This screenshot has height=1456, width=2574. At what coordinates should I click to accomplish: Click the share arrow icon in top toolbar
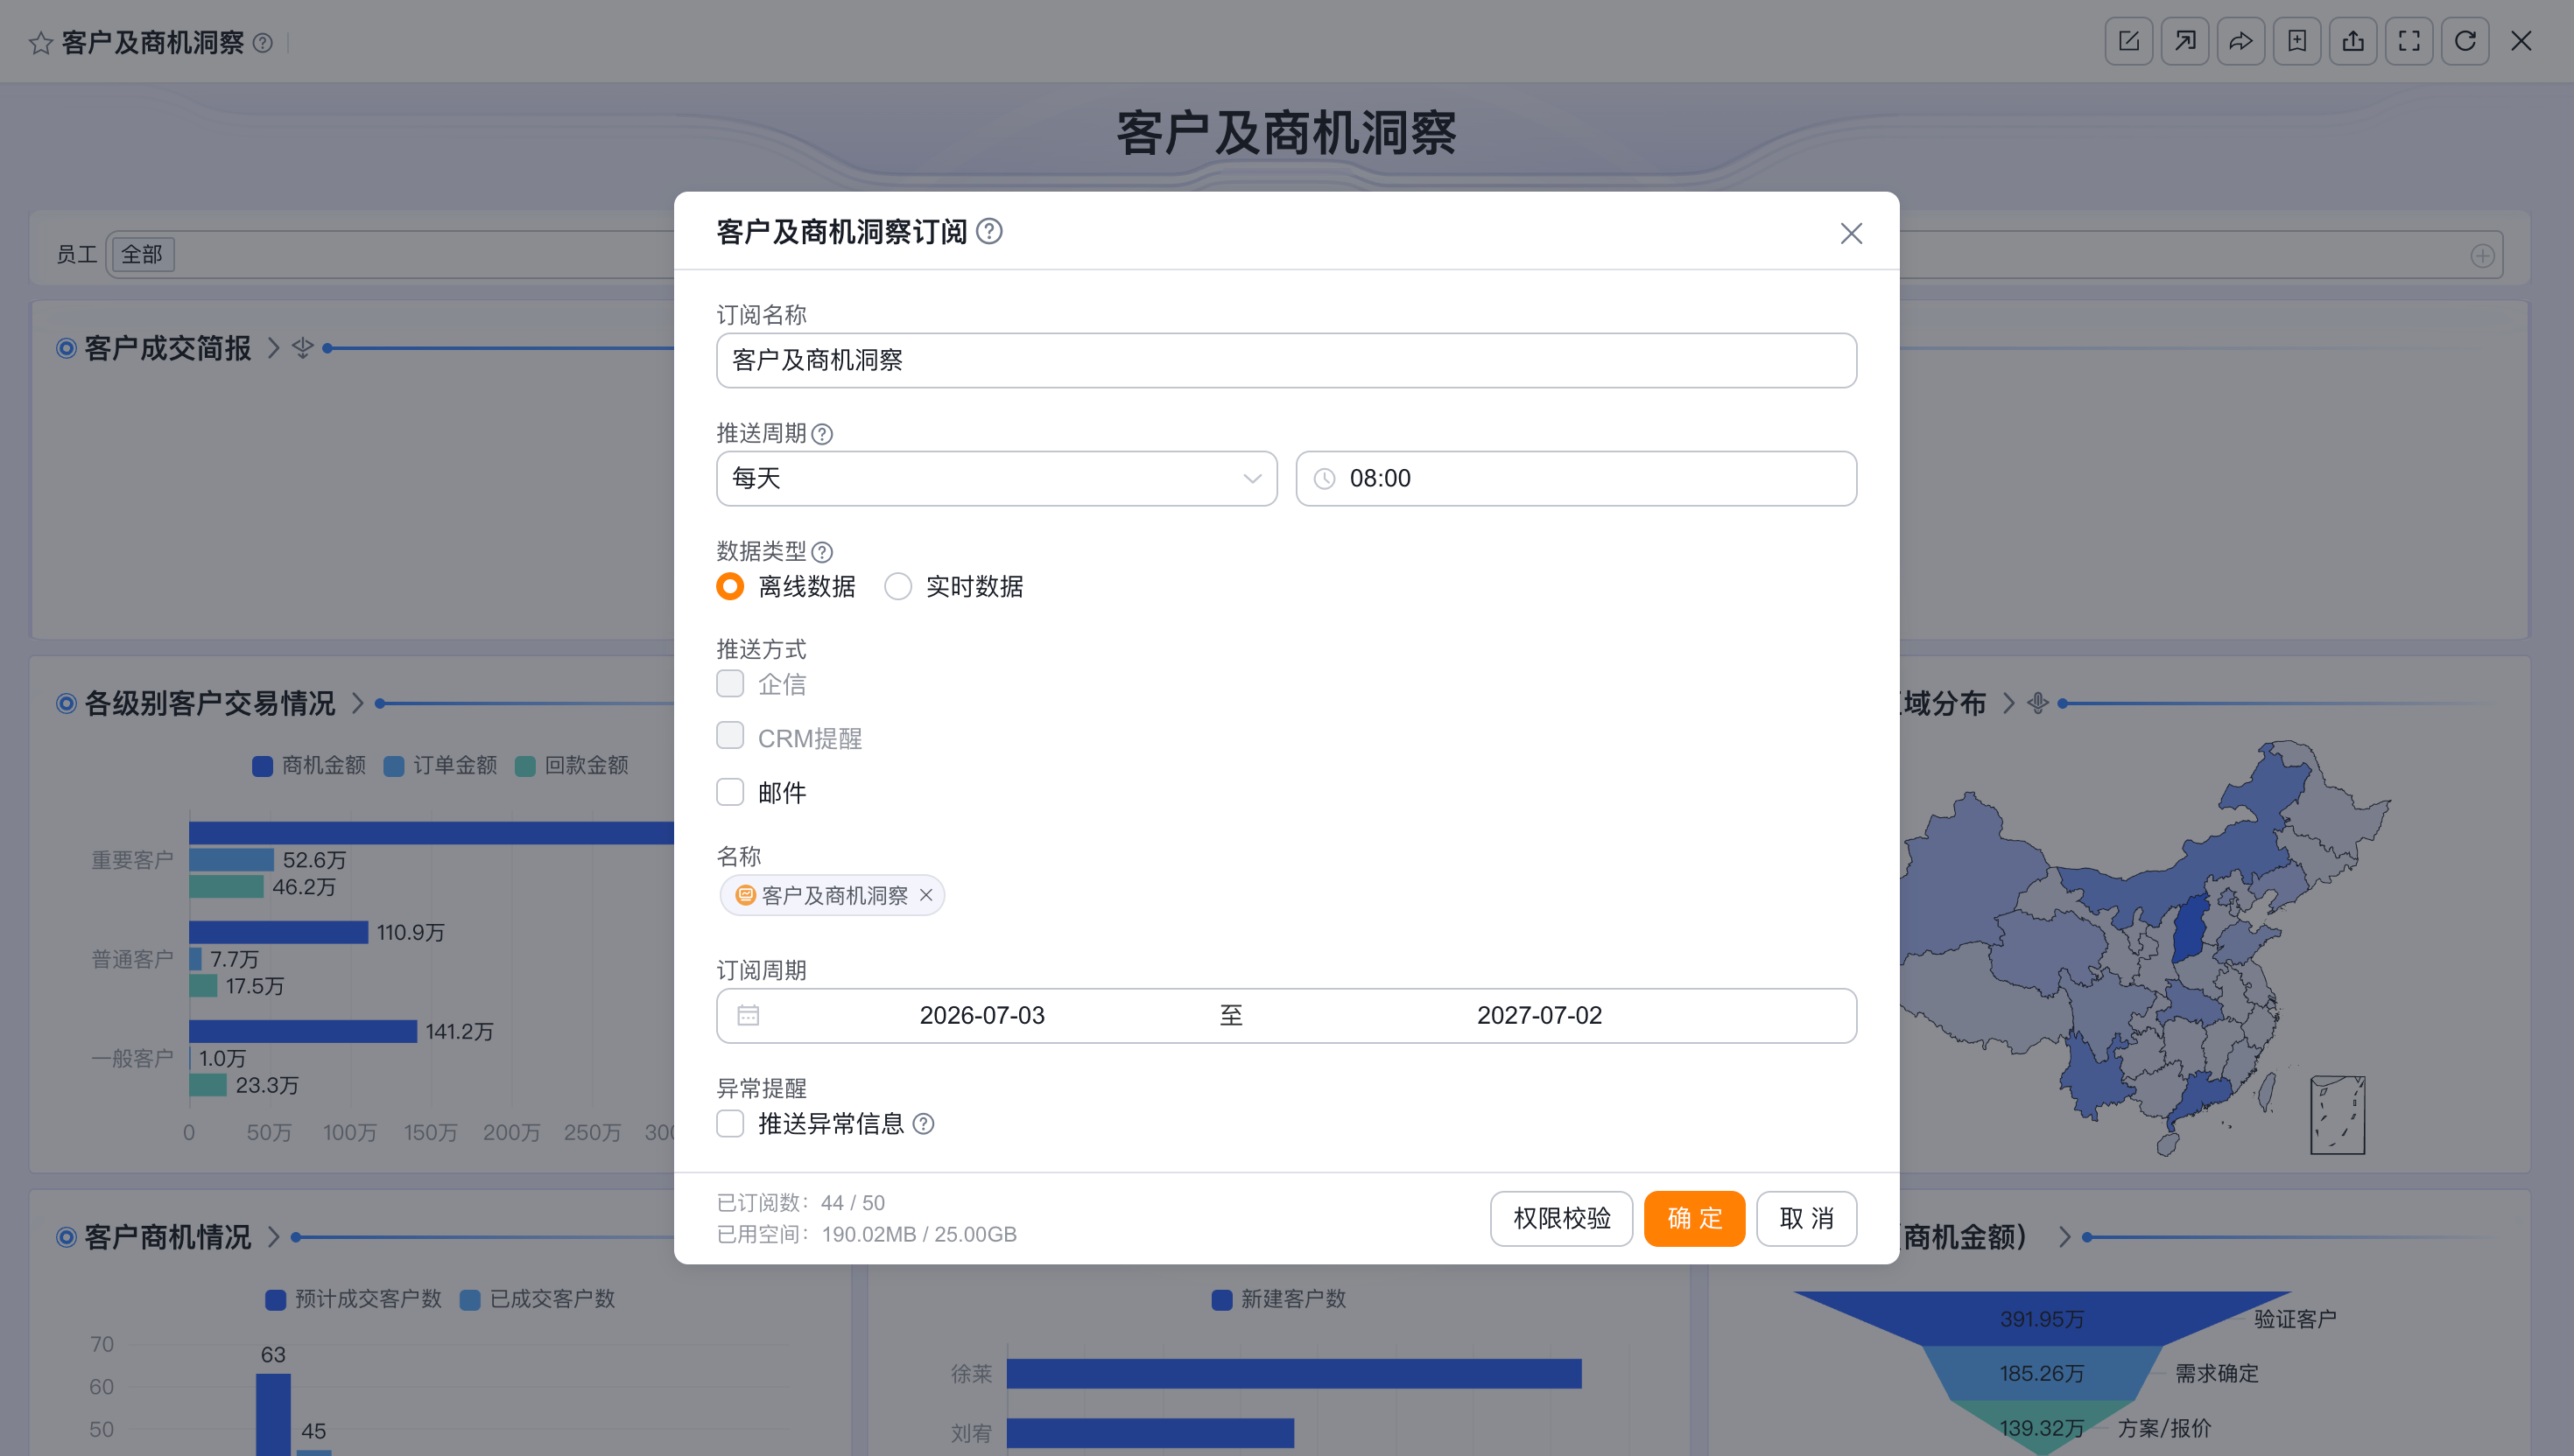coord(2241,41)
